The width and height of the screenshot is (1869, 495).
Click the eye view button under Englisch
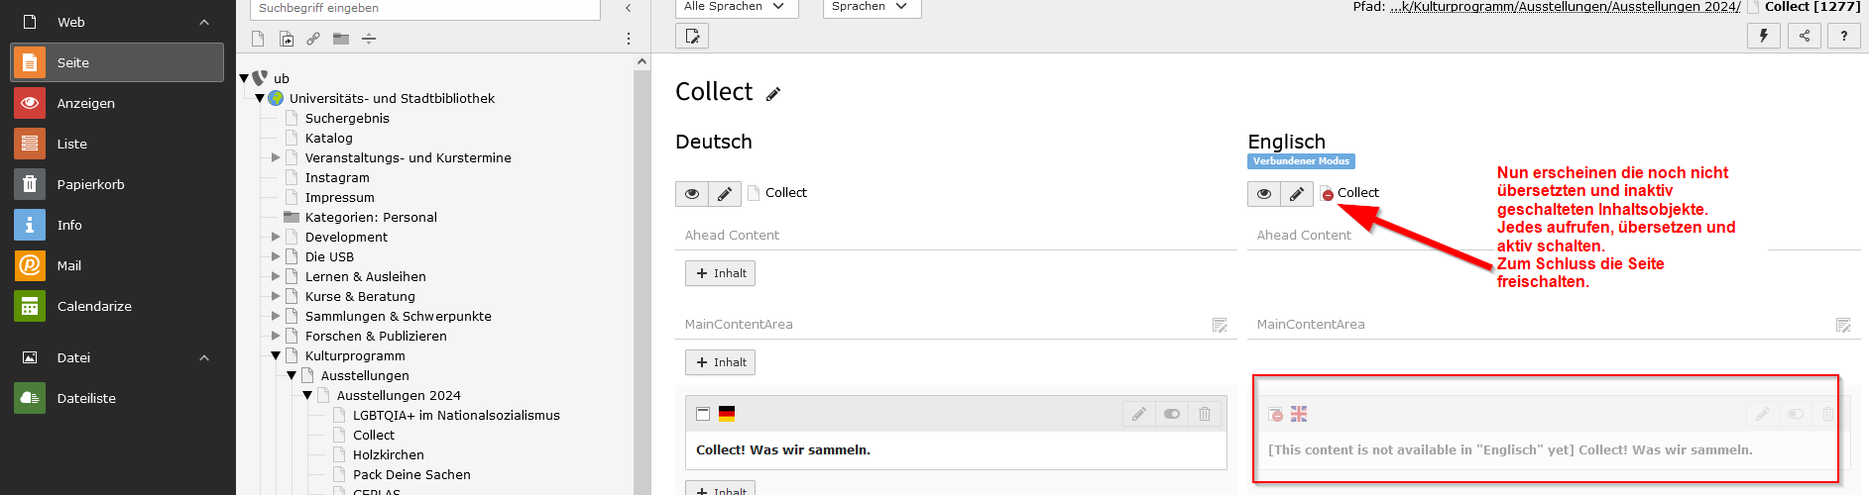click(1264, 194)
